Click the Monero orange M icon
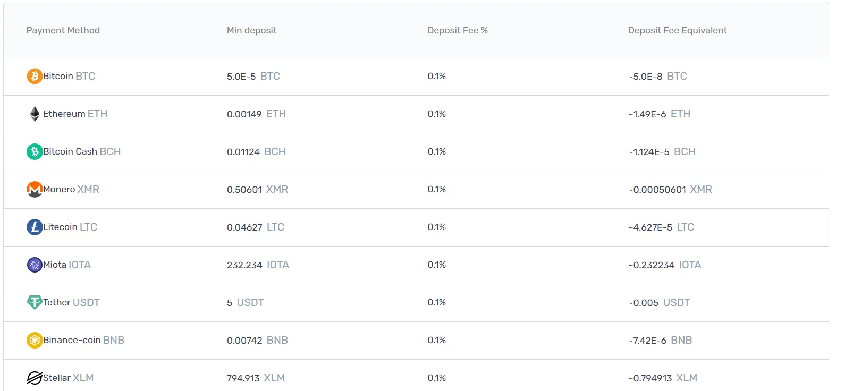This screenshot has height=391, width=845. tap(35, 189)
